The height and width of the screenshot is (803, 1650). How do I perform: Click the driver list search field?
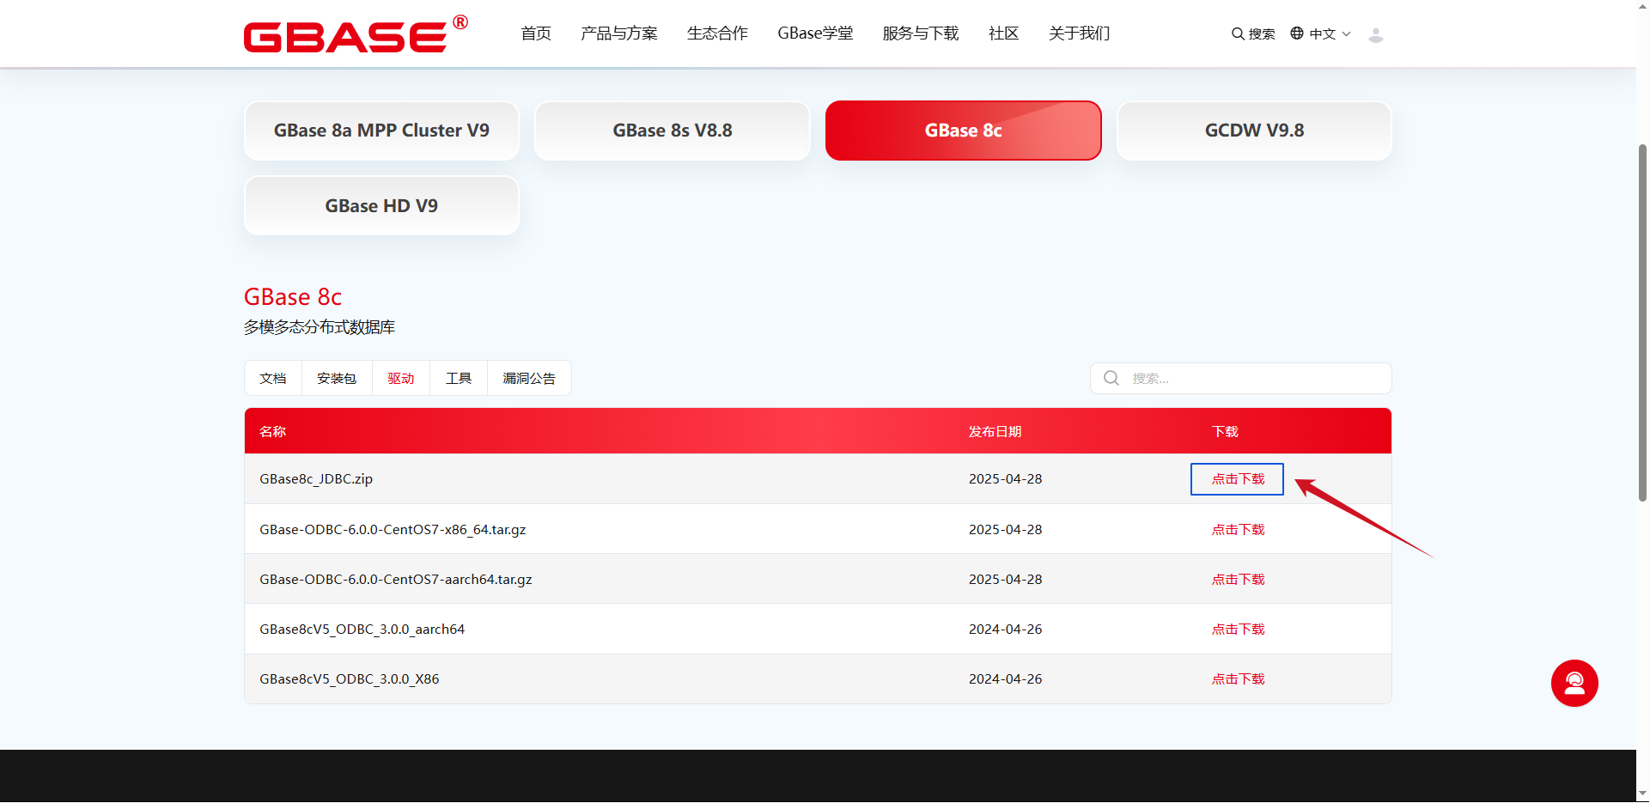[1241, 379]
